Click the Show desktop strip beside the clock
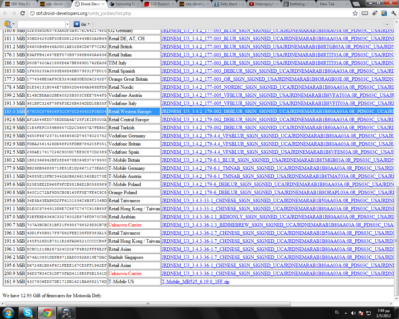 point(397,313)
